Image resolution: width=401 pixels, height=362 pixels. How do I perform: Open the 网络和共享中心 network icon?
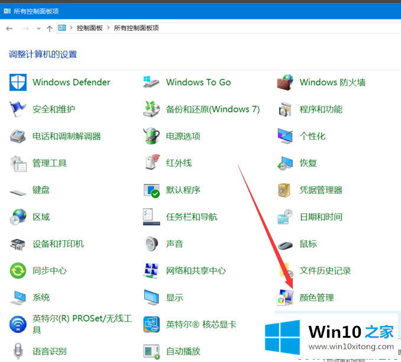click(151, 271)
